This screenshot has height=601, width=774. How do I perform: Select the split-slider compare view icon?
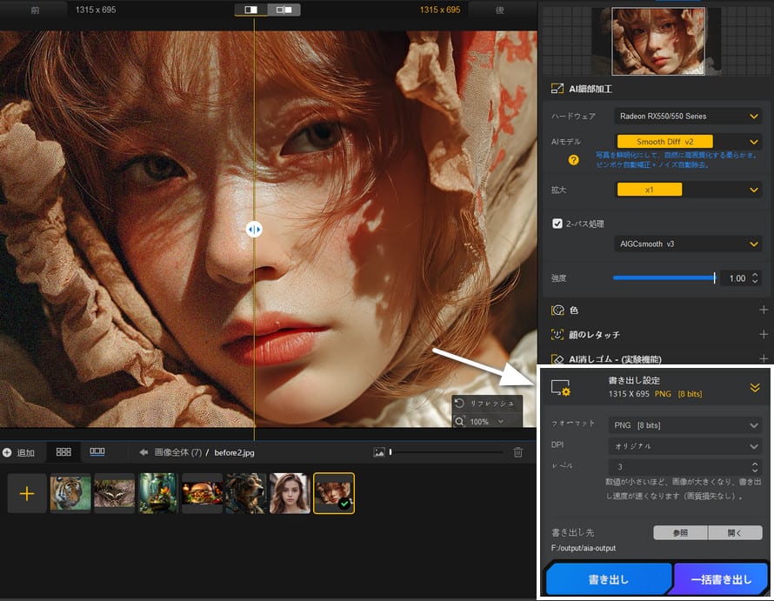point(251,10)
